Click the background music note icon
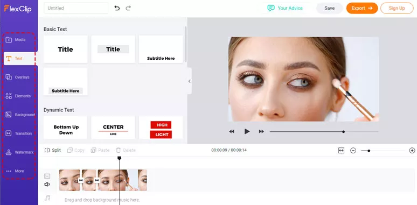417x205 pixels. point(47,198)
